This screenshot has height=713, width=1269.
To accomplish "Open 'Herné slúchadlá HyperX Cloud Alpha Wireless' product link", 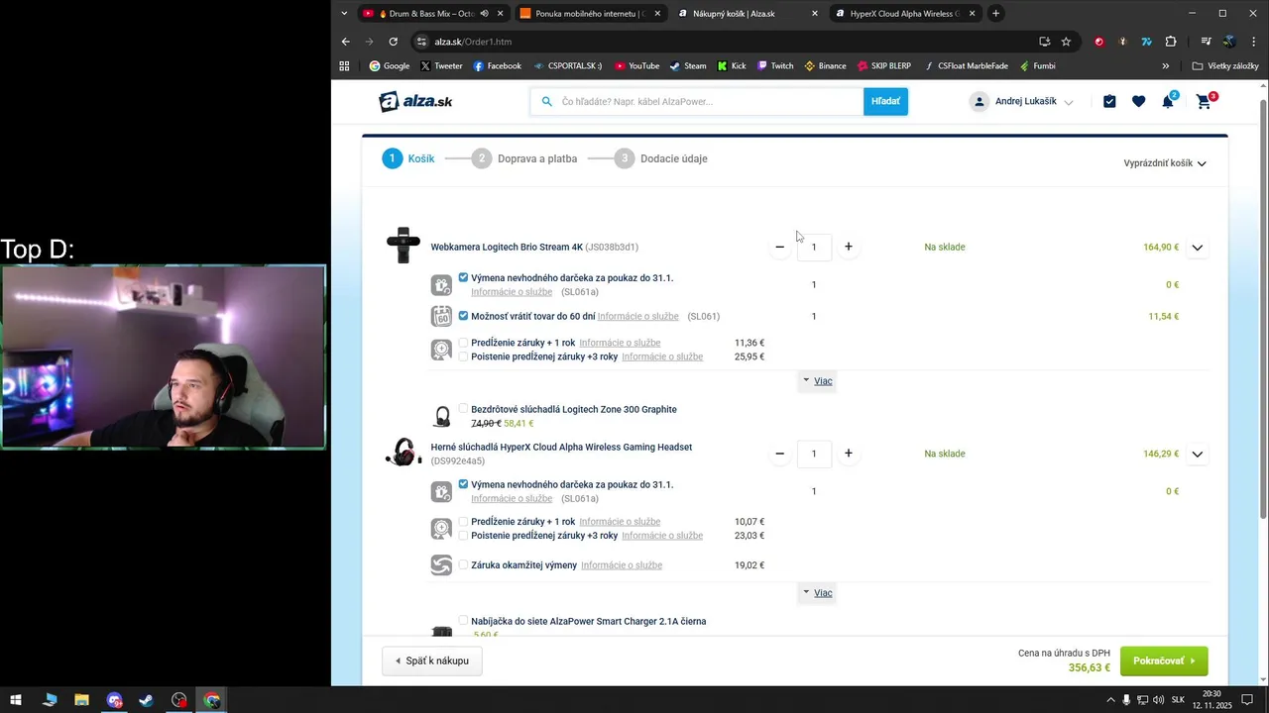I will point(561,447).
